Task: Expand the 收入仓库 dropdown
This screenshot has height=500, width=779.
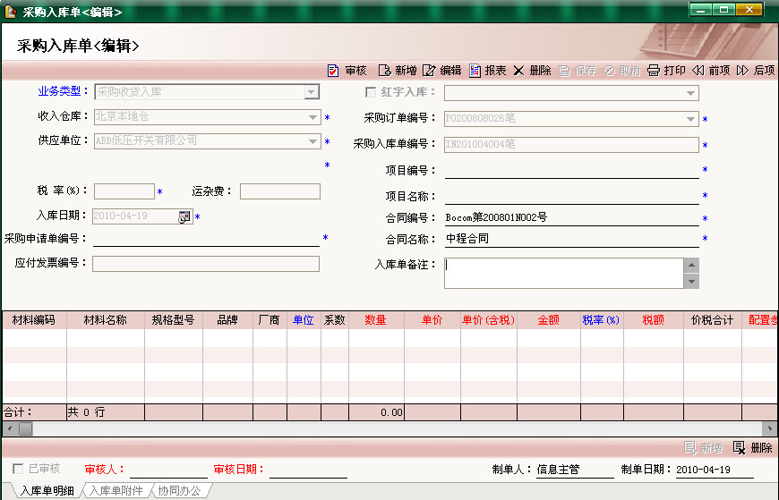Action: 312,116
